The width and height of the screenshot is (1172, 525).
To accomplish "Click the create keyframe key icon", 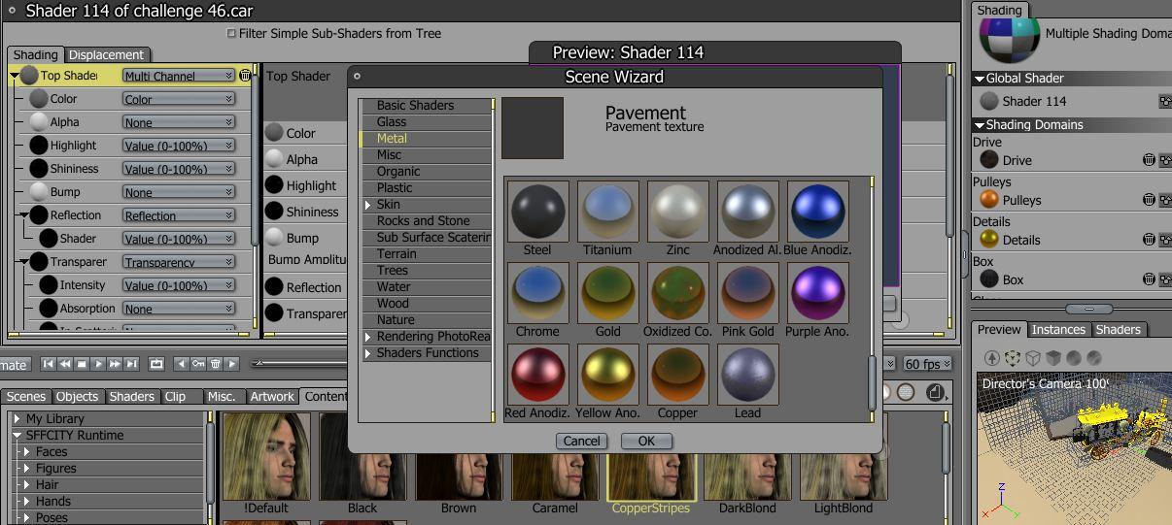I will [198, 364].
